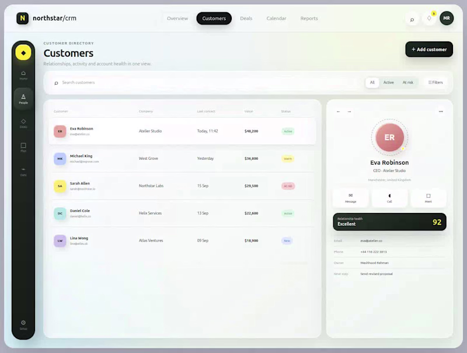Schedule a Meet with Eva Robinson
Viewport: 467px width, 353px height.
pyautogui.click(x=428, y=198)
